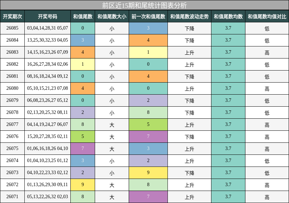This screenshot has width=289, height=203.
Task: Click issue number 26083
Action: click(12, 52)
